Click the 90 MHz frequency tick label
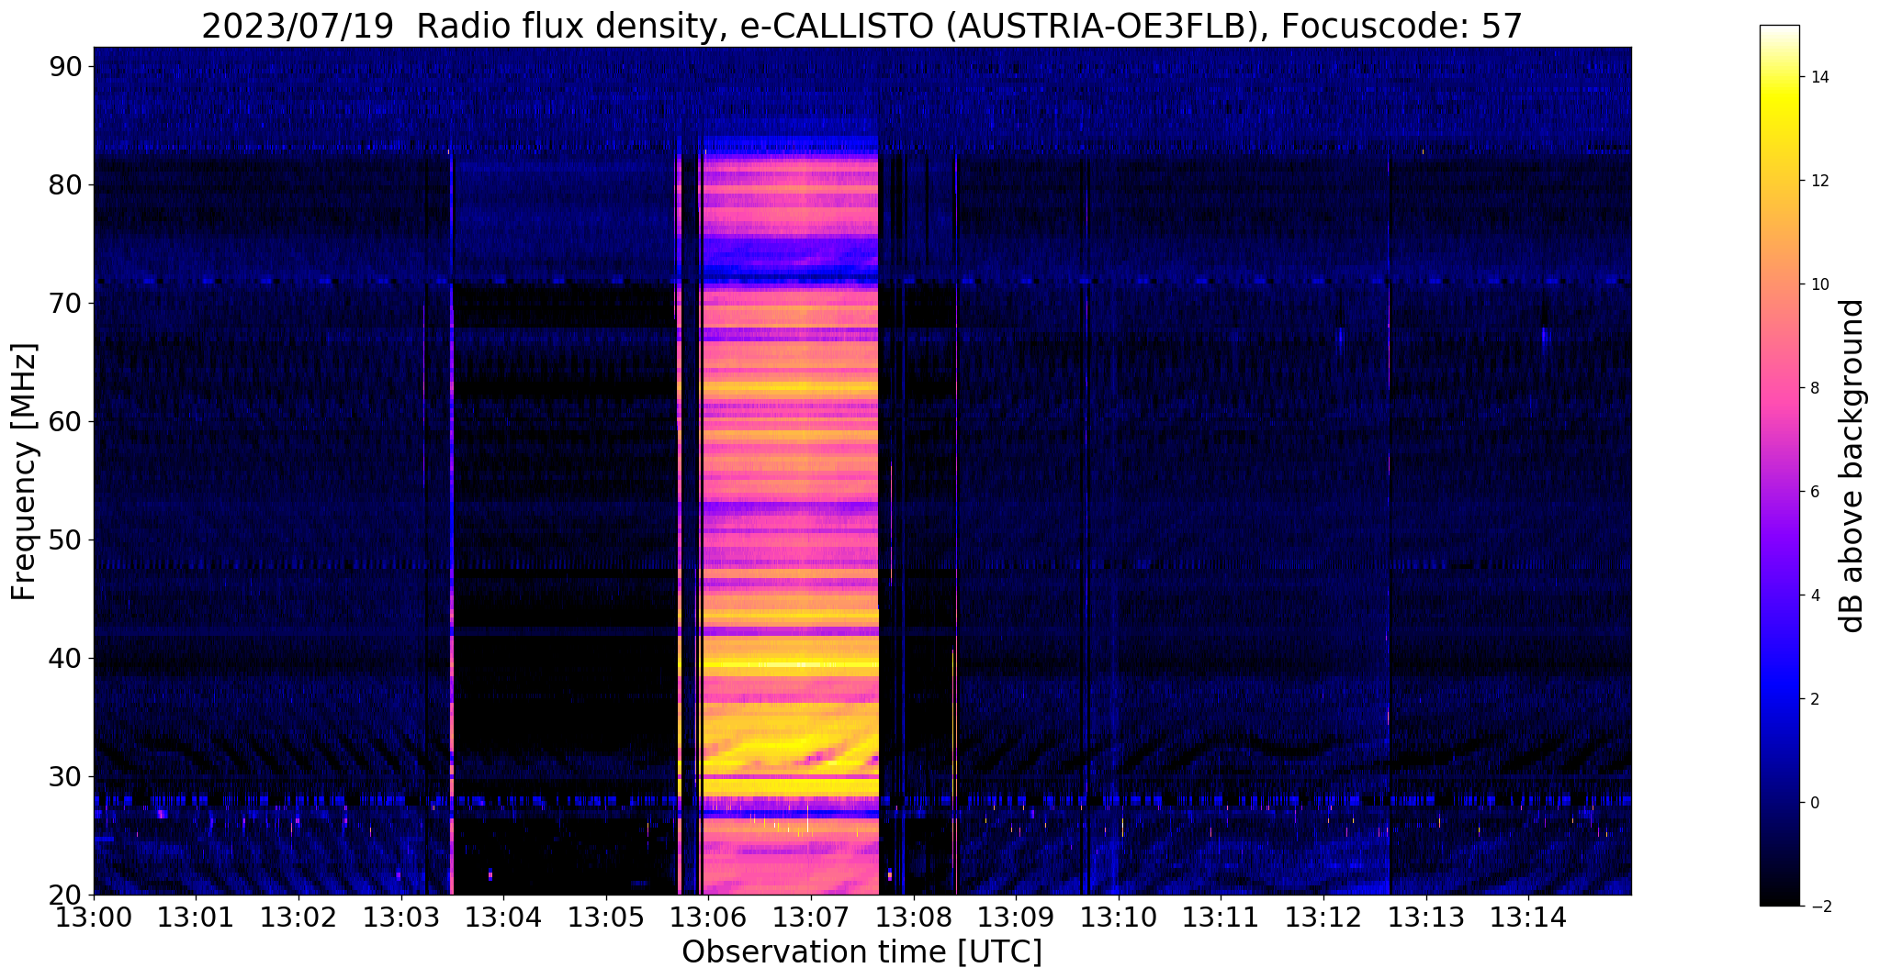Viewport: 1880px width, 979px height. pyautogui.click(x=65, y=66)
